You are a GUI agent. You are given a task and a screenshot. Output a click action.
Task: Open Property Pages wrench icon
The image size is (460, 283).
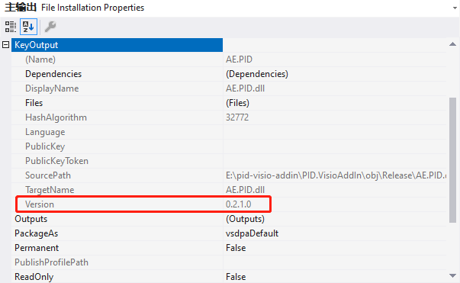pyautogui.click(x=50, y=27)
